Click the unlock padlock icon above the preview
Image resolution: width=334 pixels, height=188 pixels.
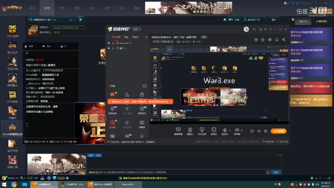click(x=263, y=40)
